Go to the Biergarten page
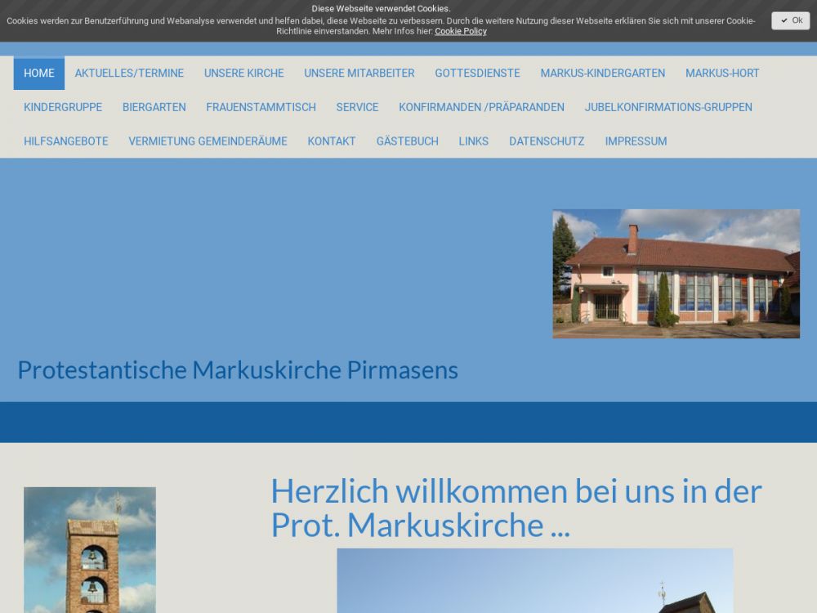The image size is (817, 613). tap(154, 107)
